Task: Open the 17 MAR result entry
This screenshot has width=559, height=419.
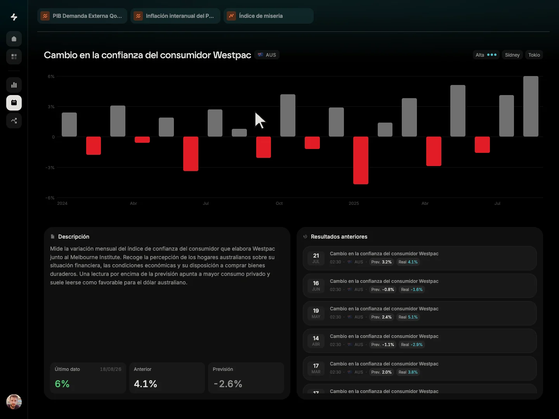Action: (x=420, y=368)
